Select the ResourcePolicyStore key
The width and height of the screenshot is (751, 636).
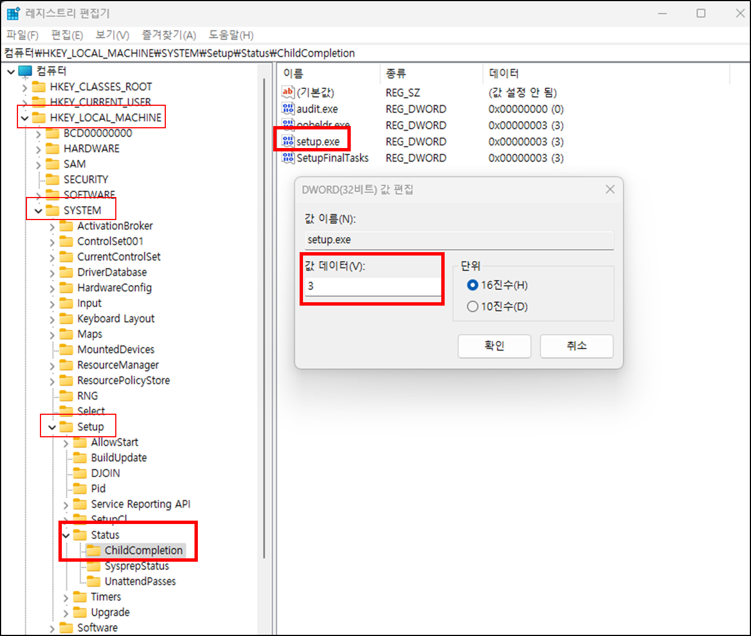pos(124,380)
